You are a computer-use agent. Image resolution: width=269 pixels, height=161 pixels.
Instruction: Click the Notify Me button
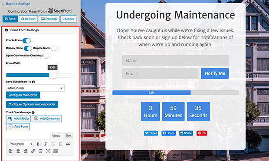pos(215,73)
